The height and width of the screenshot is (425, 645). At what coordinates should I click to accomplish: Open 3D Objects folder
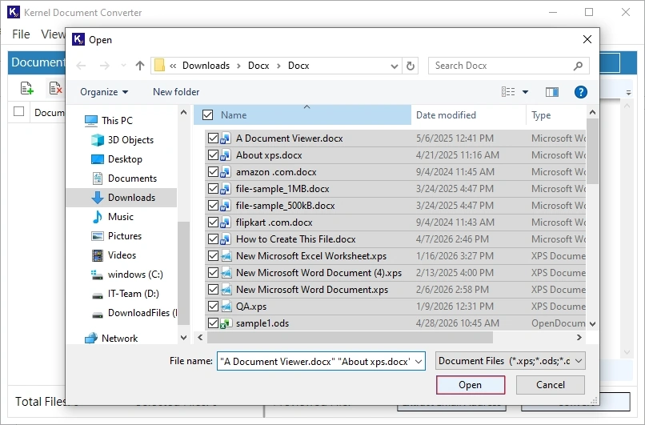pyautogui.click(x=122, y=140)
